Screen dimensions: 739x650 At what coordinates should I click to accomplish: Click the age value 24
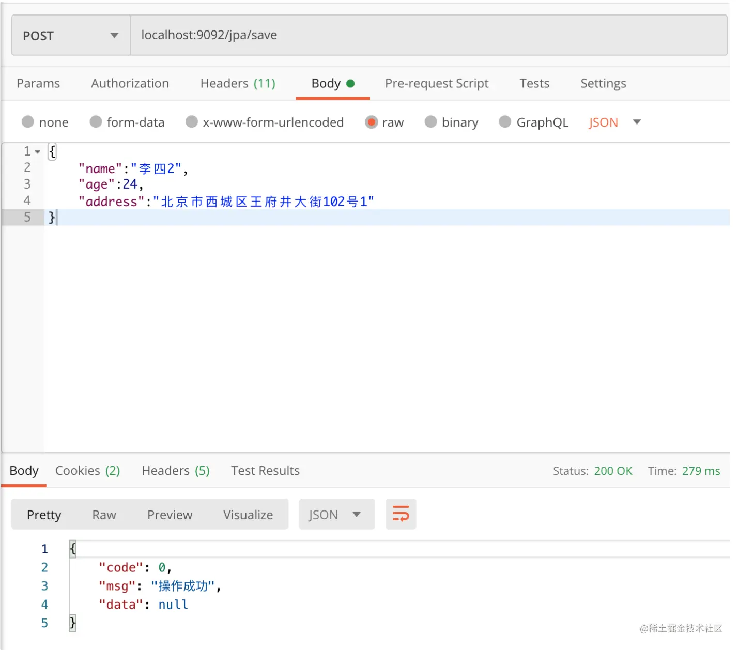click(130, 184)
